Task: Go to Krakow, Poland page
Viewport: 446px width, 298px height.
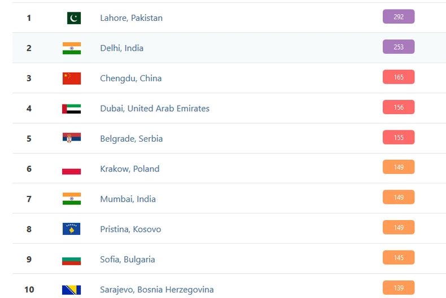Action: click(x=129, y=169)
